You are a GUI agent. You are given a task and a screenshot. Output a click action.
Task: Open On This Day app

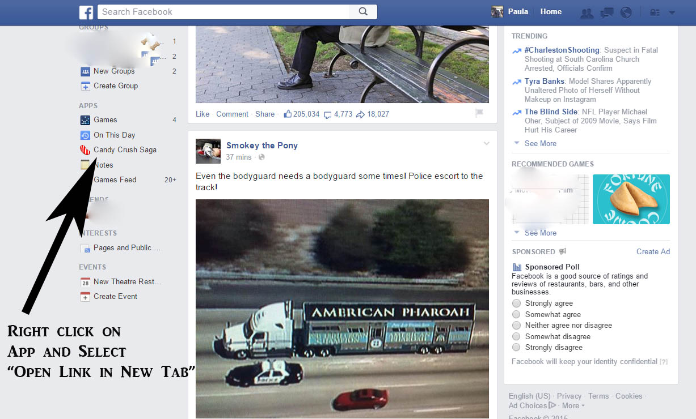pos(114,135)
